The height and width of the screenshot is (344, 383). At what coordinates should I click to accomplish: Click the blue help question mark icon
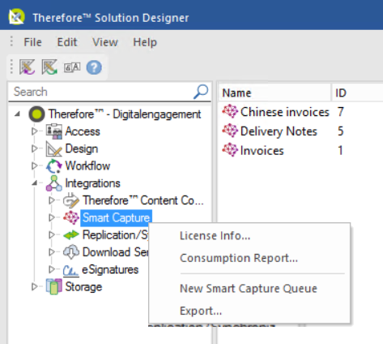point(94,67)
